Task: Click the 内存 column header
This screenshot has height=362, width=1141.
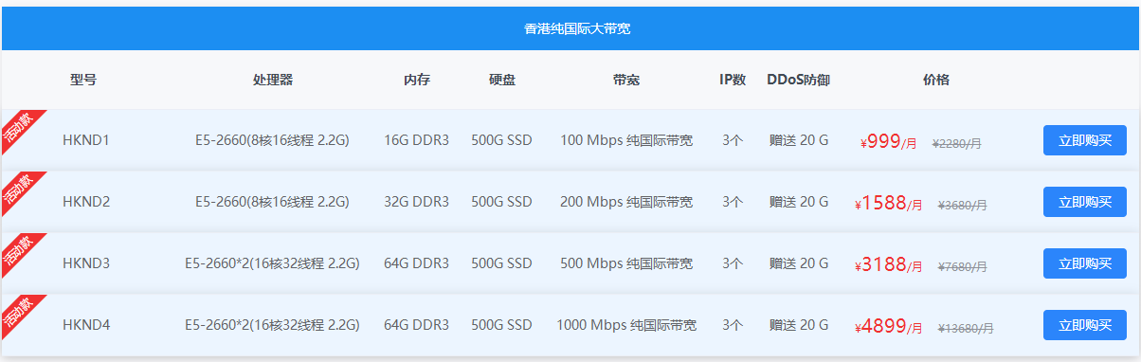Action: point(417,80)
